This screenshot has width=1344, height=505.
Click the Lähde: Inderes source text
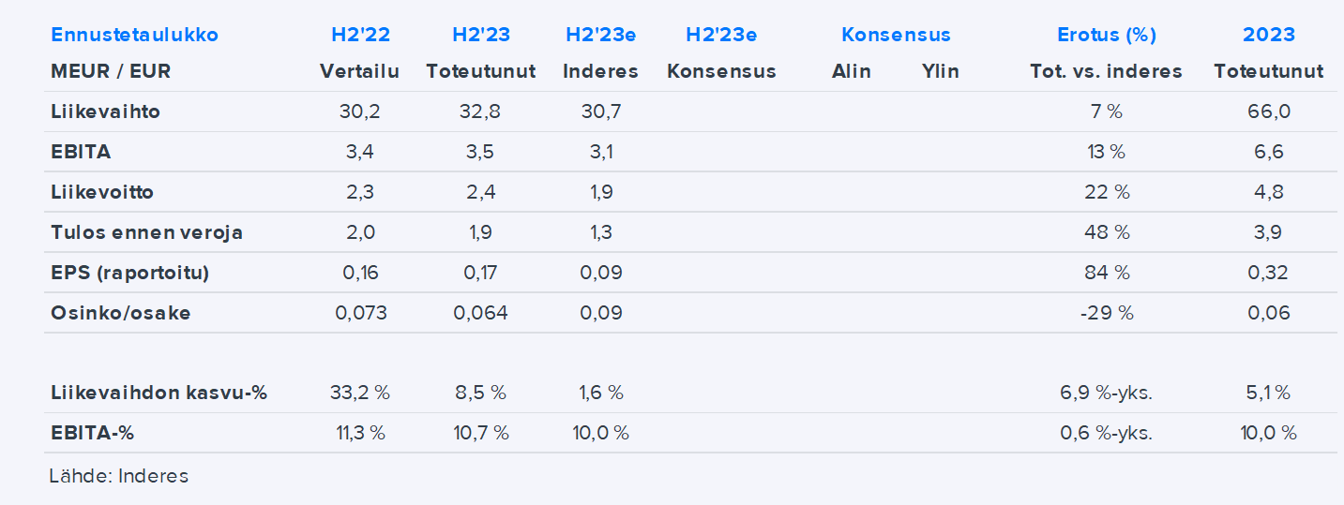[118, 476]
